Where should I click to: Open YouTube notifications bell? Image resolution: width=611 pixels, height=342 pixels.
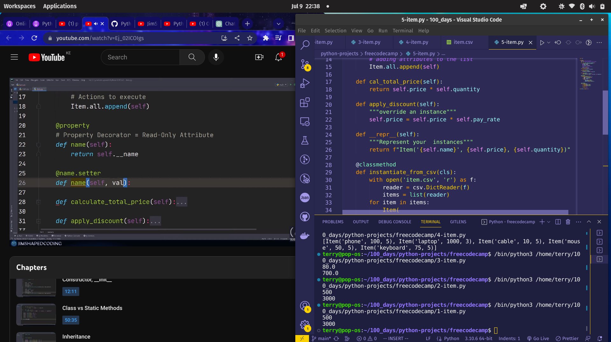[x=279, y=57]
